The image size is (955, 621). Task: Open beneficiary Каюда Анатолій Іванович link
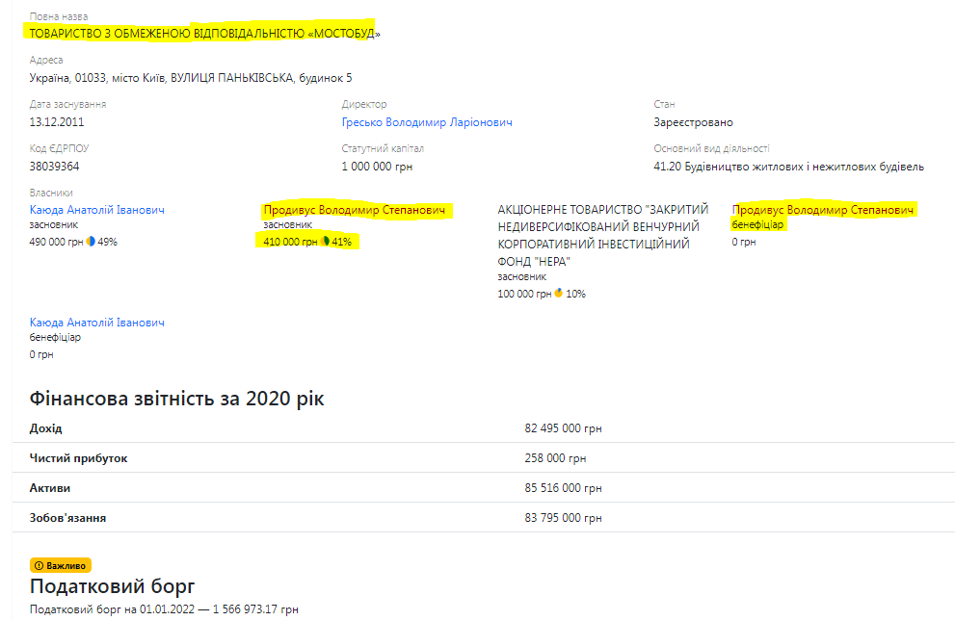(97, 323)
